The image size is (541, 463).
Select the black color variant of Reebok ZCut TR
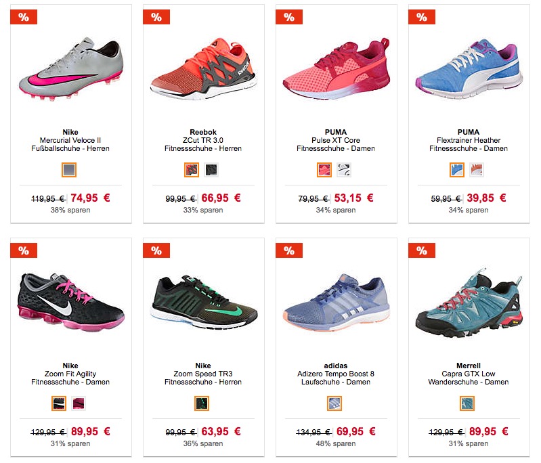pyautogui.click(x=211, y=170)
